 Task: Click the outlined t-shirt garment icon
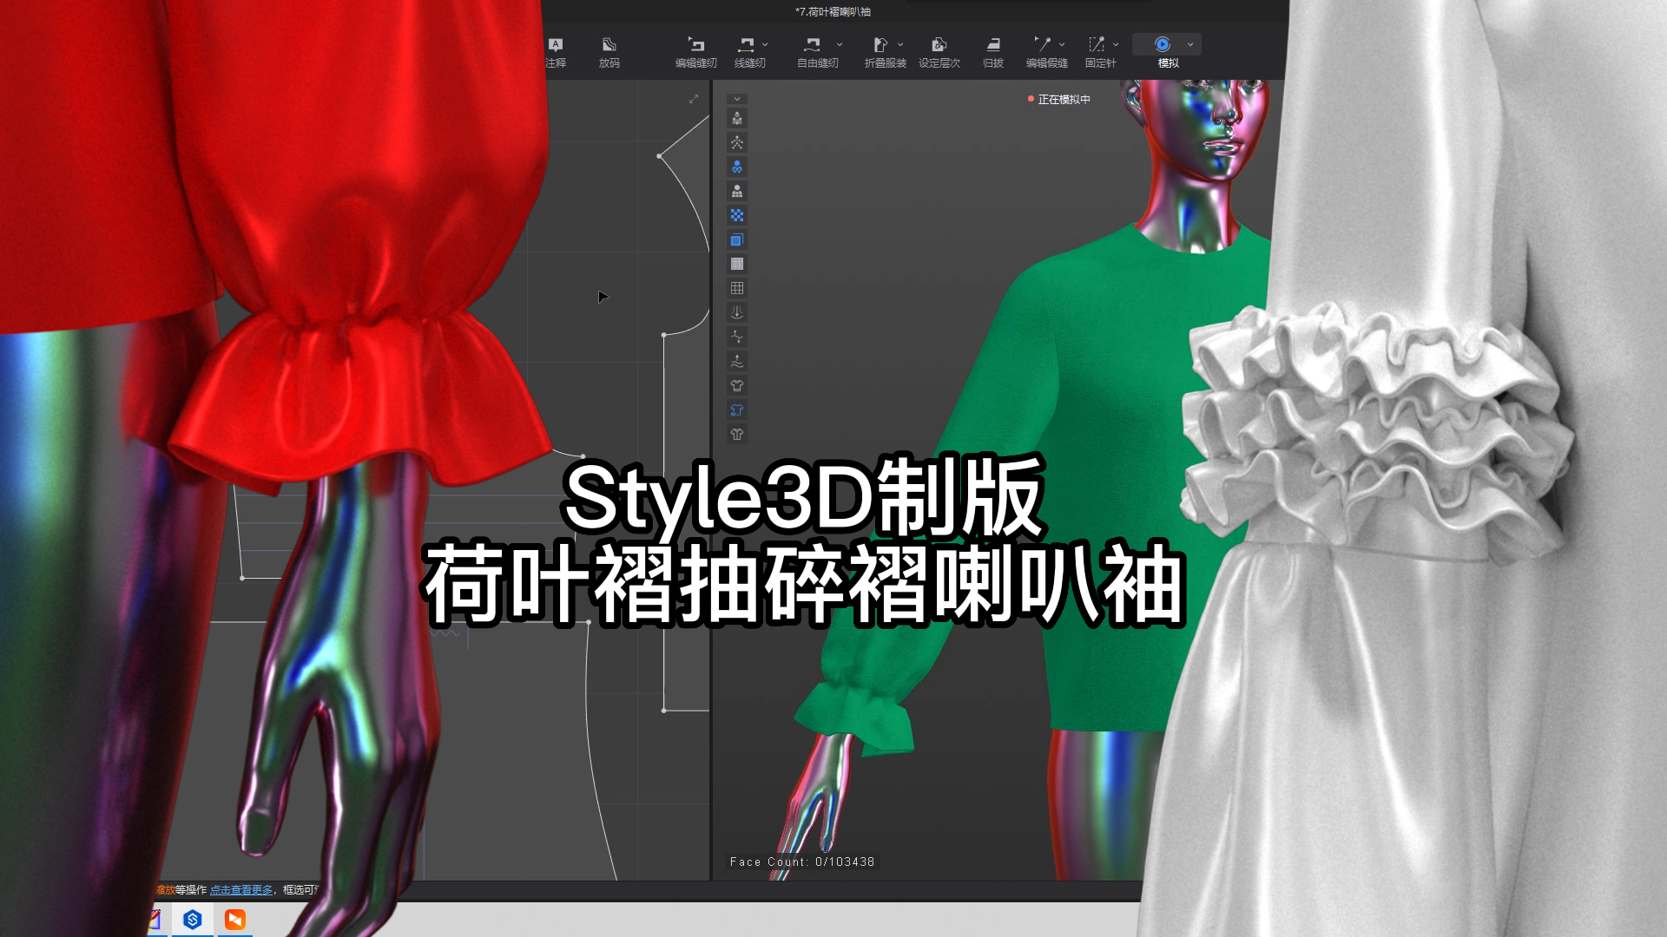point(737,386)
